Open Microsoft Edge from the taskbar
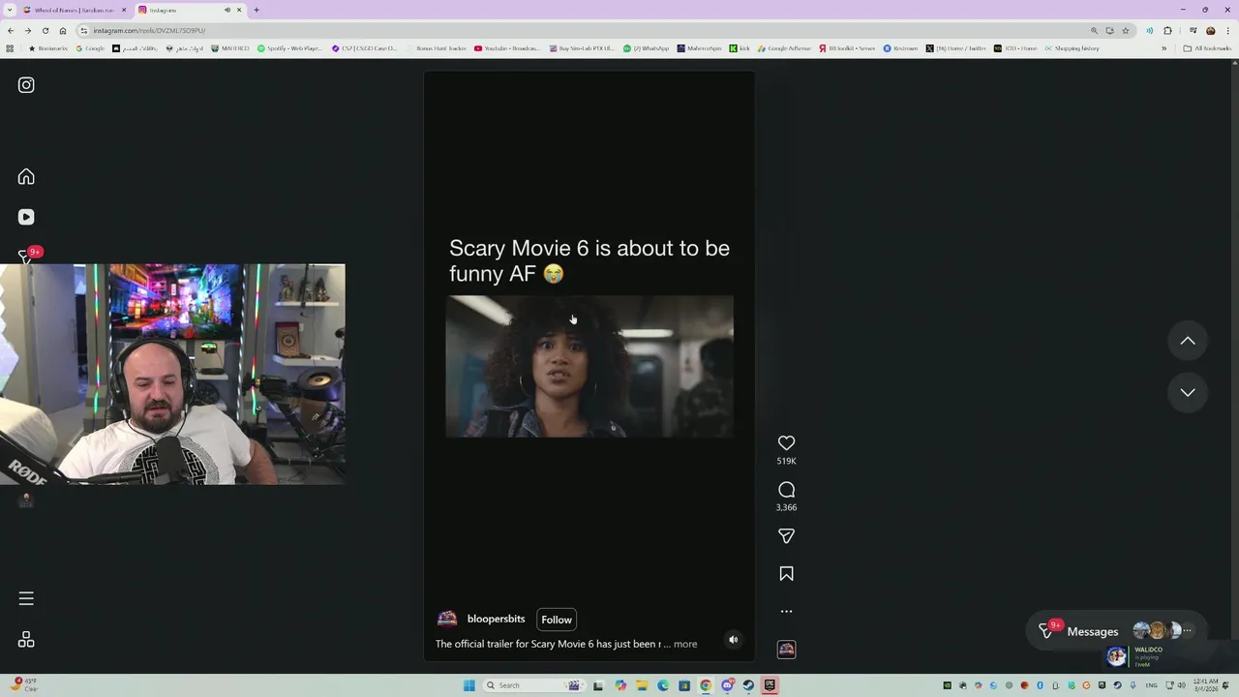This screenshot has height=697, width=1239. 662,685
